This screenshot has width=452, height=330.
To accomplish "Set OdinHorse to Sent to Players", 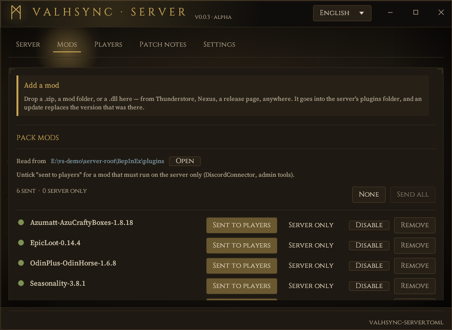I will 242,265.
